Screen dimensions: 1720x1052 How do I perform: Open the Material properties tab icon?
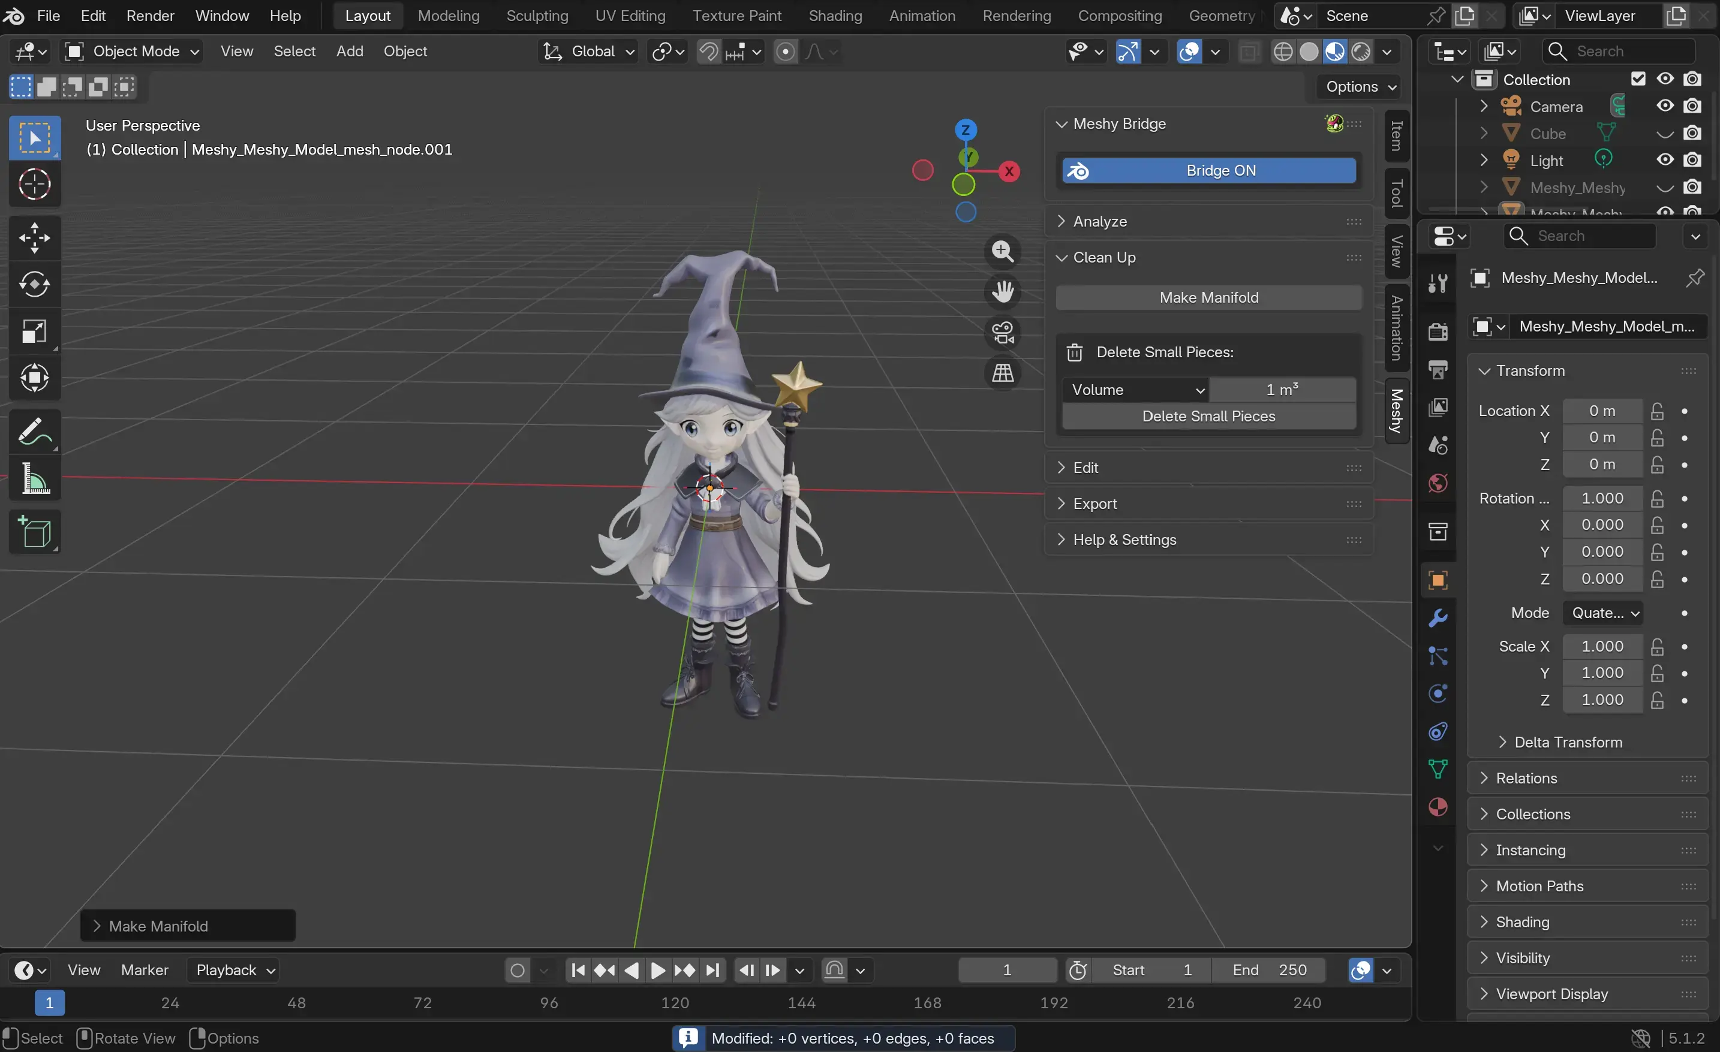tap(1438, 807)
